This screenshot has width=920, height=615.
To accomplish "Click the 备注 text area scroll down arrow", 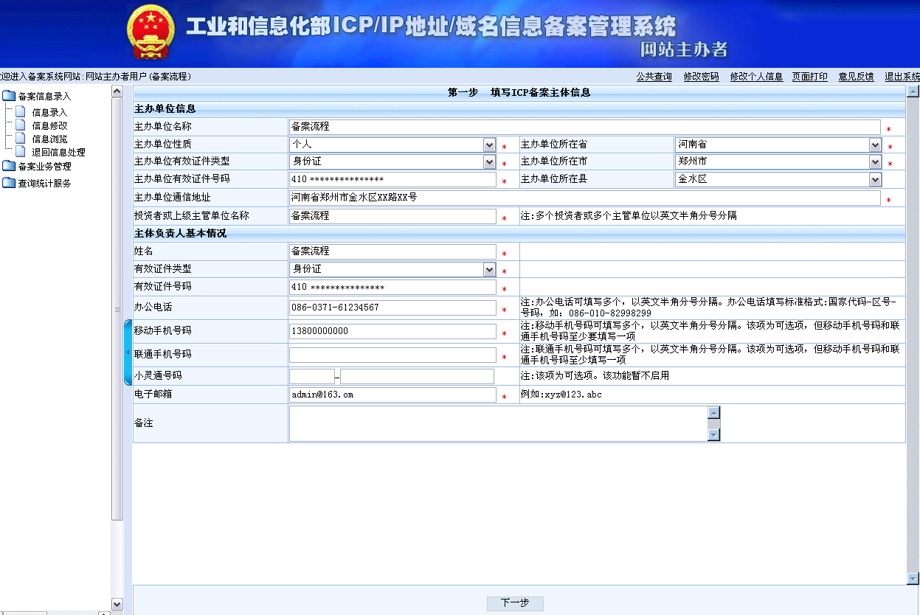I will (x=713, y=434).
